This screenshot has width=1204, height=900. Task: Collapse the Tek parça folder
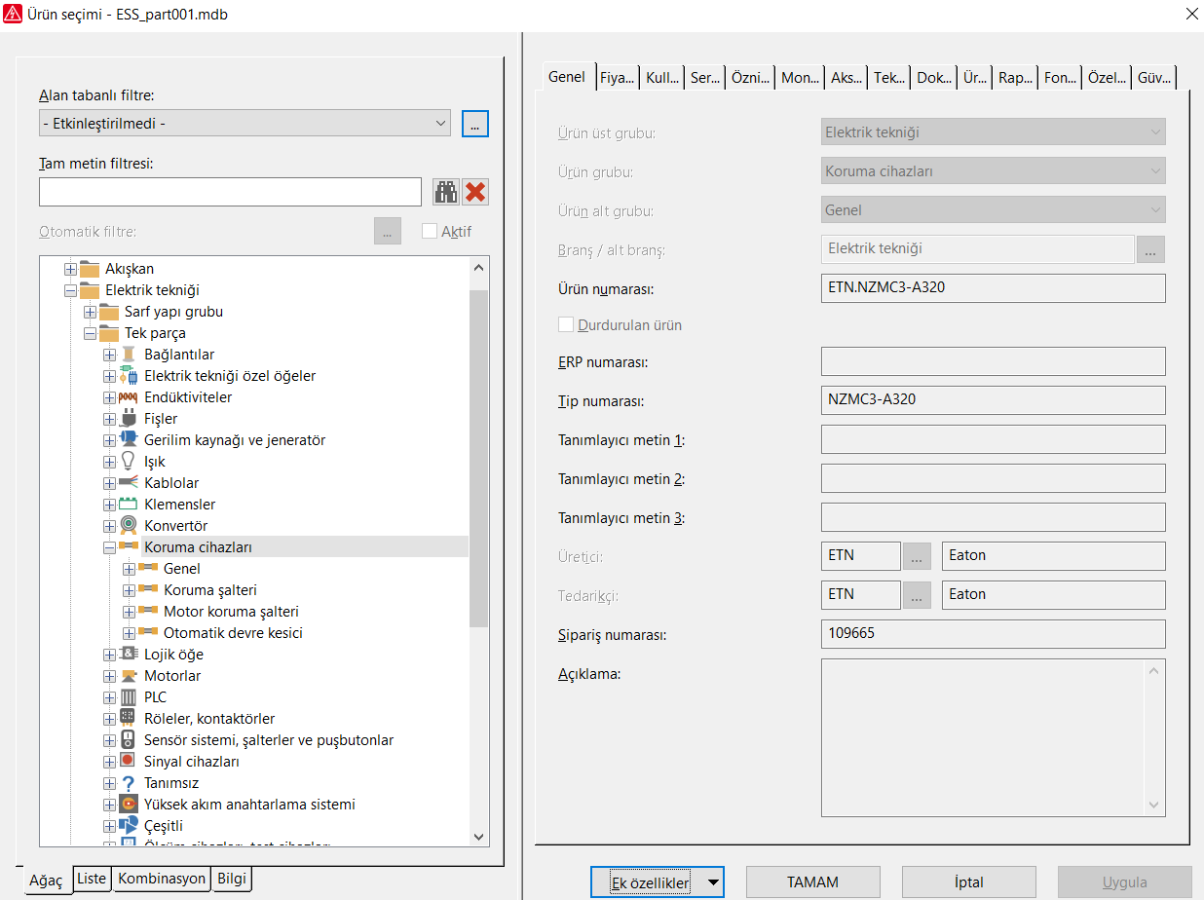click(x=90, y=333)
